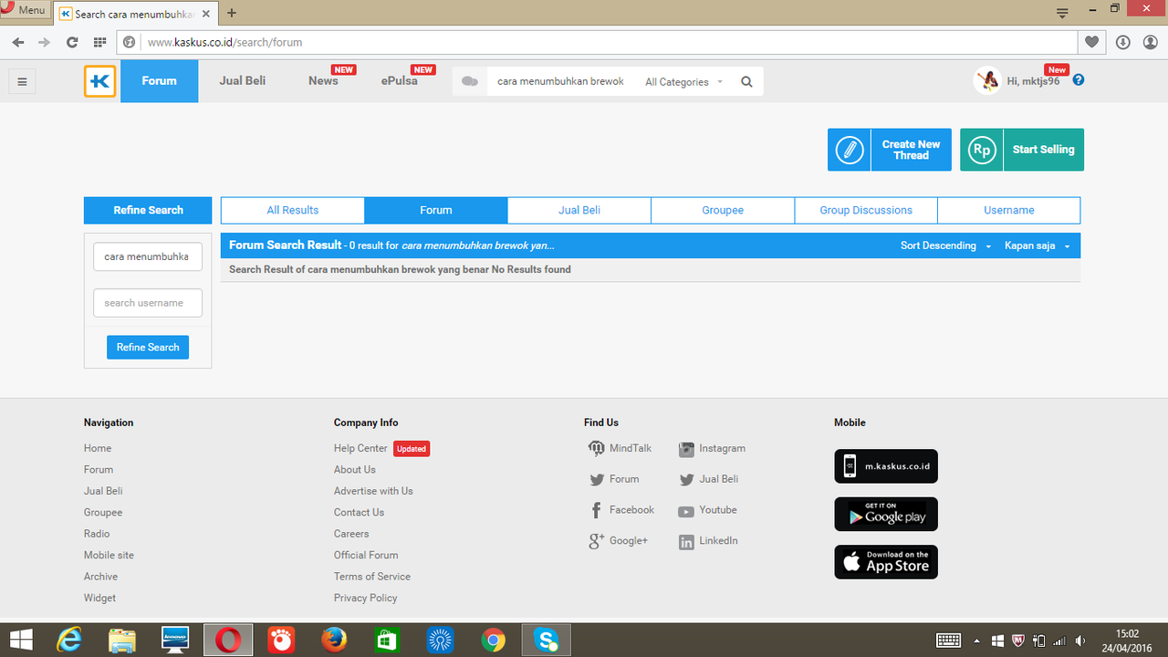The width and height of the screenshot is (1168, 657).
Task: Open Opera Menu button
Action: point(25,10)
